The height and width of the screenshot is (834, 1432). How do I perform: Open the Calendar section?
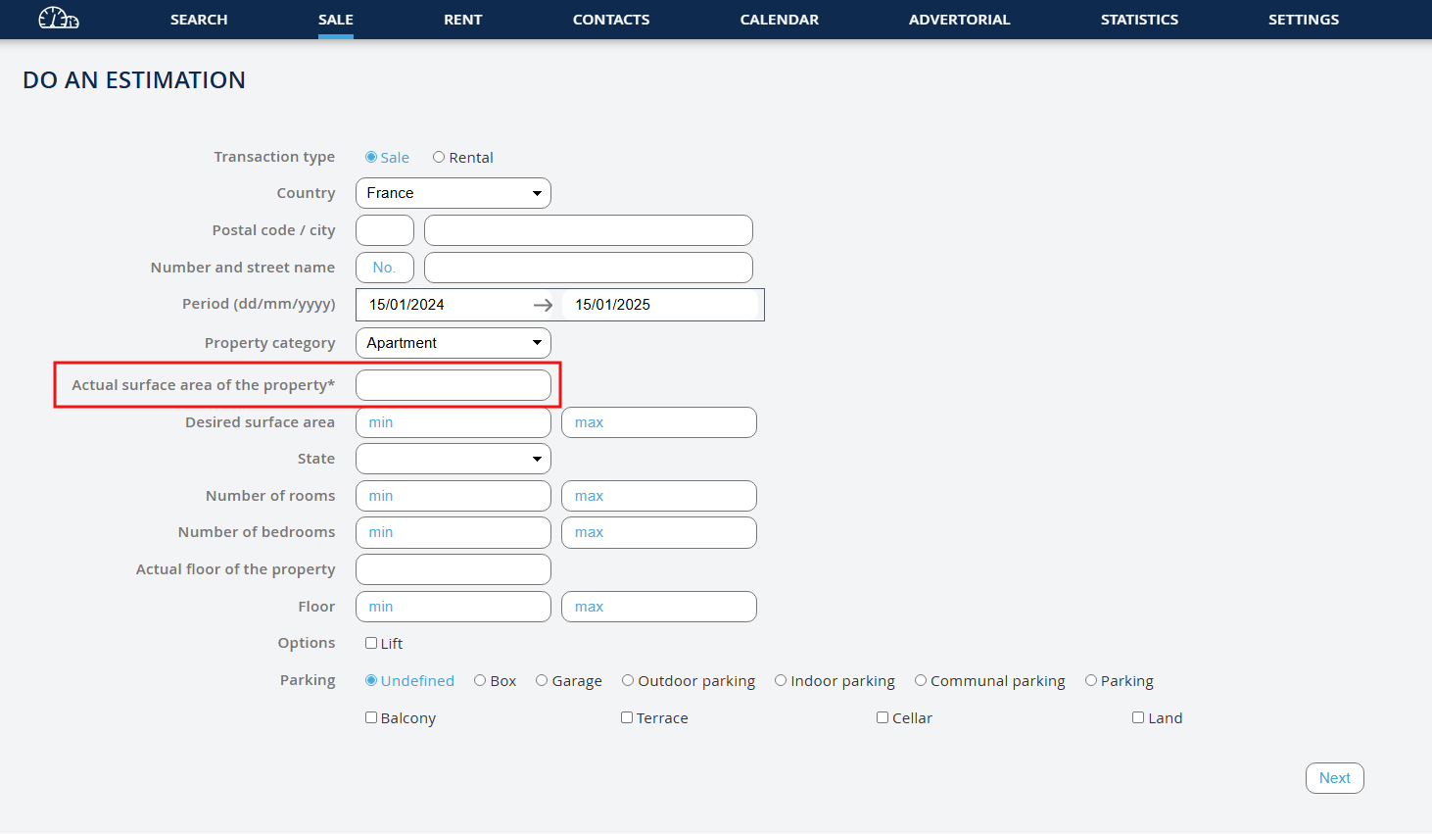point(779,20)
